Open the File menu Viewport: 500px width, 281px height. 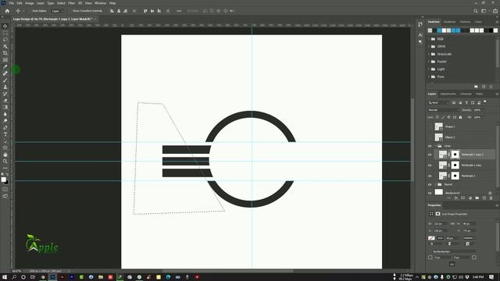[x=11, y=3]
